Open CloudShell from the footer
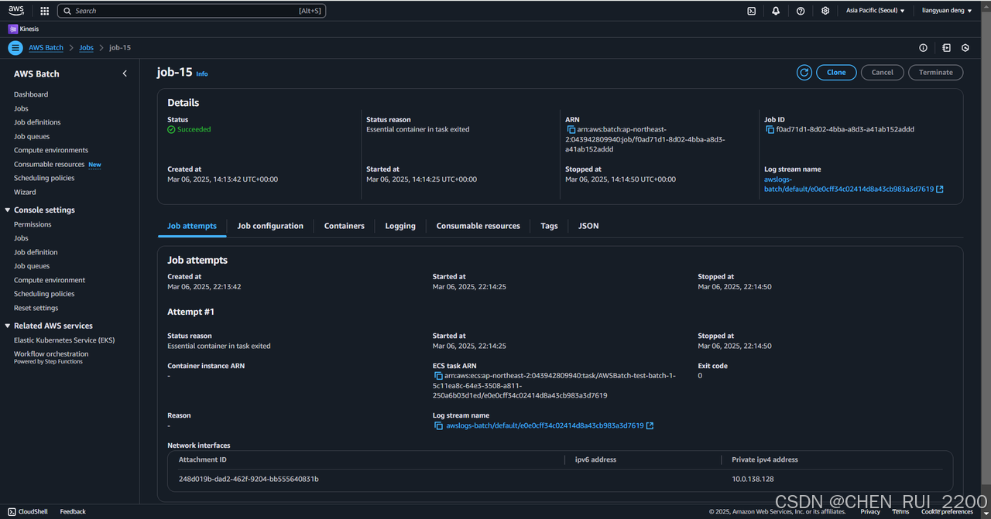Screen dimensions: 991x519 [x=28, y=511]
